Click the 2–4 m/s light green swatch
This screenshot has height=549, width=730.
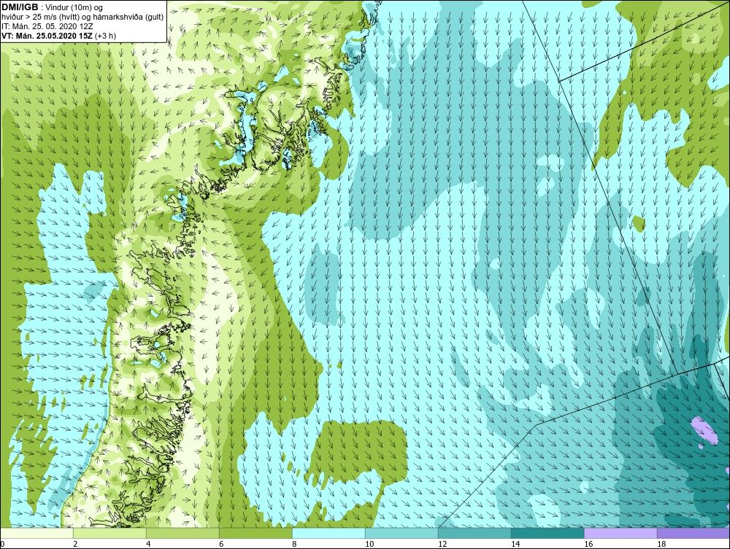point(110,533)
